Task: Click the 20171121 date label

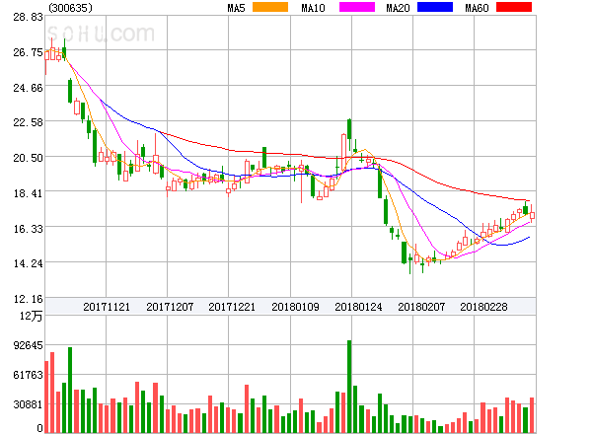Action: tap(107, 307)
